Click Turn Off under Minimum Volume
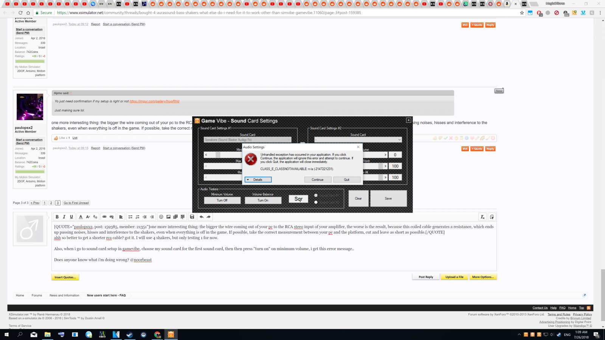The width and height of the screenshot is (605, 340). click(222, 201)
